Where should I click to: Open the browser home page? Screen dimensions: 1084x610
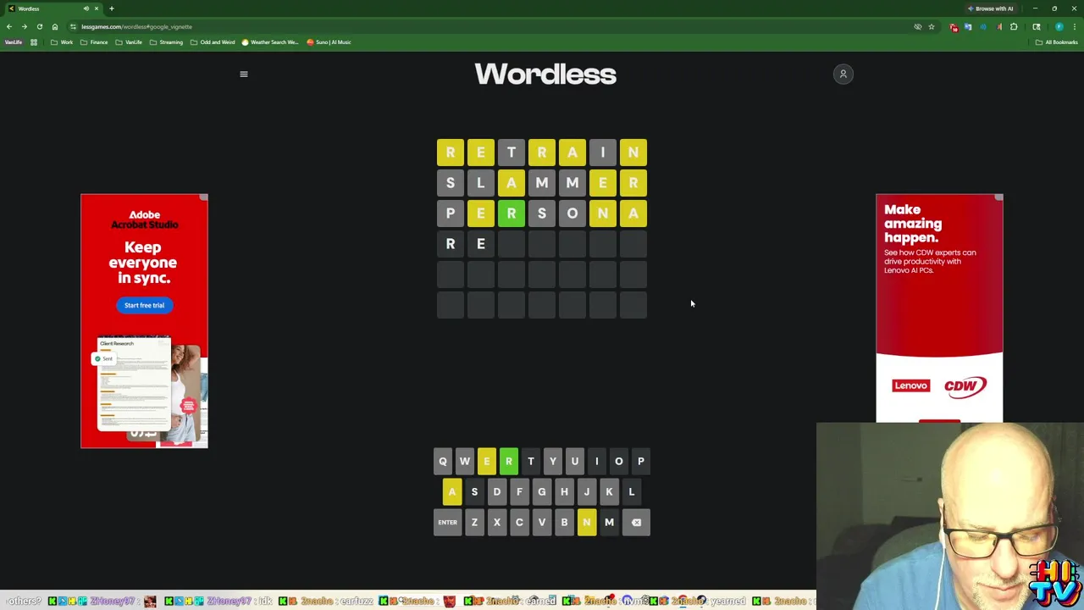(55, 26)
